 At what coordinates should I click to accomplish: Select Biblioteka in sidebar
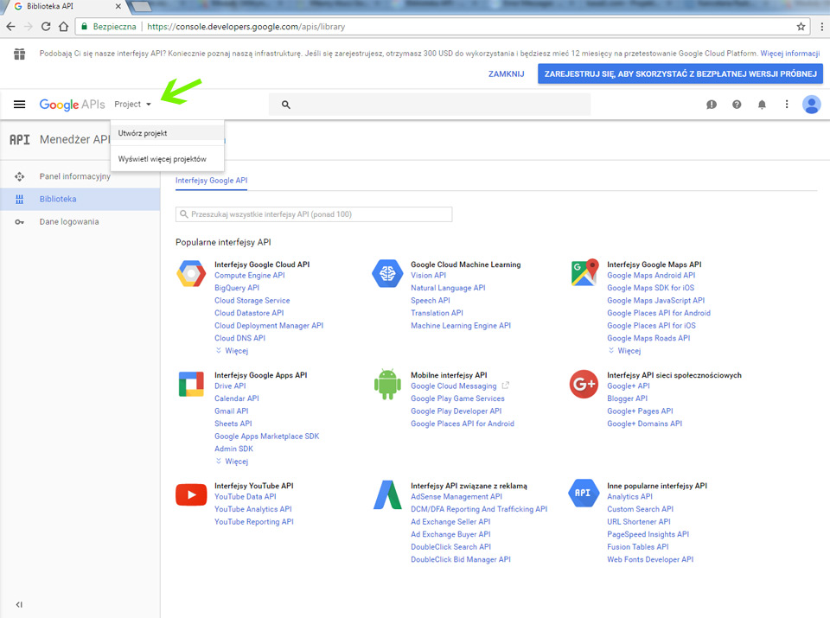click(80, 199)
